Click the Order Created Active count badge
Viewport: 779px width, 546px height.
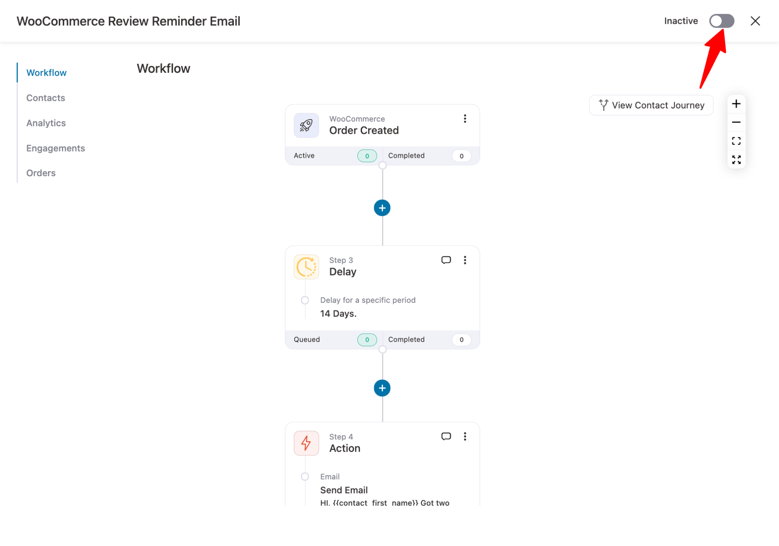[x=367, y=156]
